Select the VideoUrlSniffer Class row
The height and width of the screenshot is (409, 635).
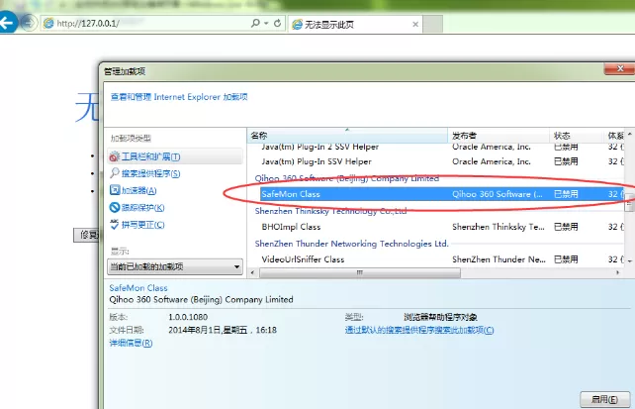pyautogui.click(x=441, y=259)
